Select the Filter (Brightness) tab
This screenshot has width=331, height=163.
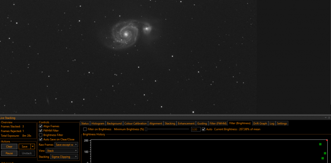(x=240, y=123)
